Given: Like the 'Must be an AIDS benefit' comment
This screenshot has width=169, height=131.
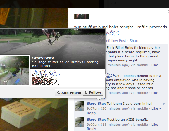Looking at the screenshot, I should click(155, 125).
